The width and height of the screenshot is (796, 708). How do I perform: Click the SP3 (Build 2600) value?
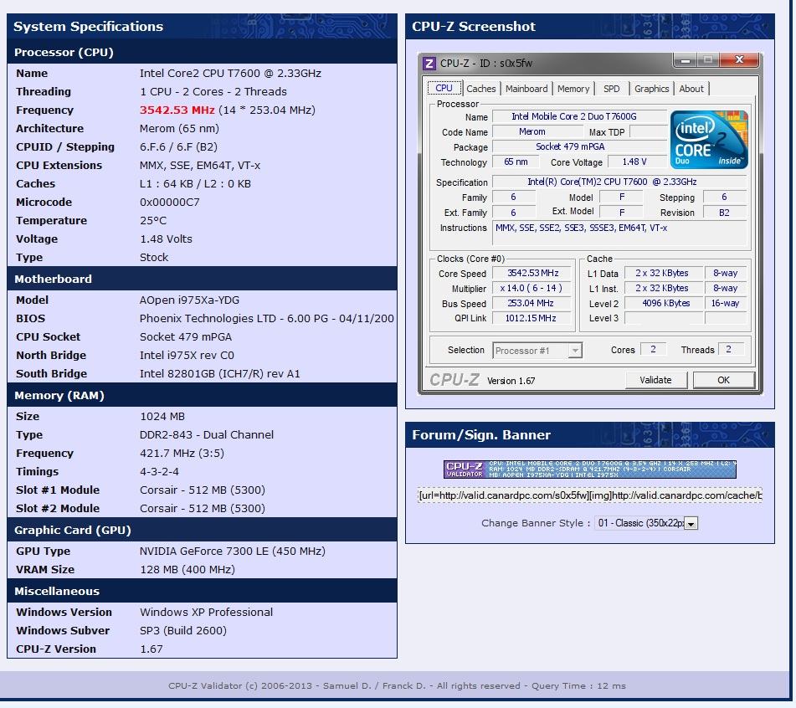[x=183, y=630]
